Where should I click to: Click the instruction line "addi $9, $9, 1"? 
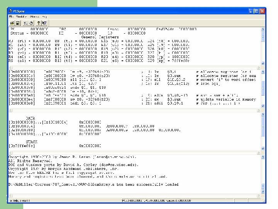click(86, 103)
